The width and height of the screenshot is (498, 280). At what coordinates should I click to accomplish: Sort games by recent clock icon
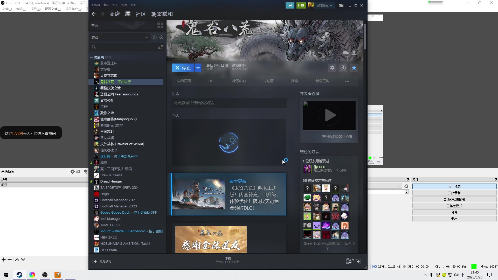(x=155, y=37)
